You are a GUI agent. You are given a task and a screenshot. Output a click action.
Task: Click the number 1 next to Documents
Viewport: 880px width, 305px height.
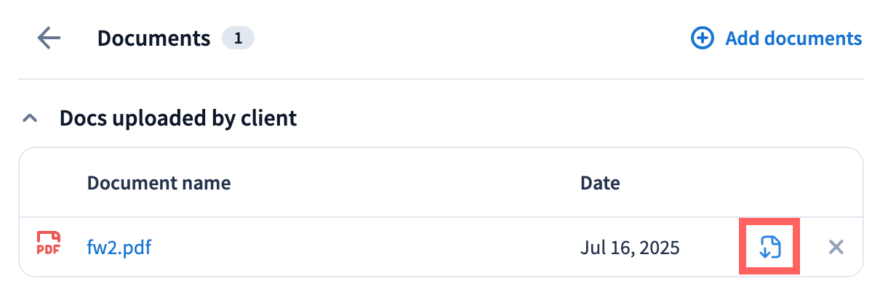[x=238, y=38]
